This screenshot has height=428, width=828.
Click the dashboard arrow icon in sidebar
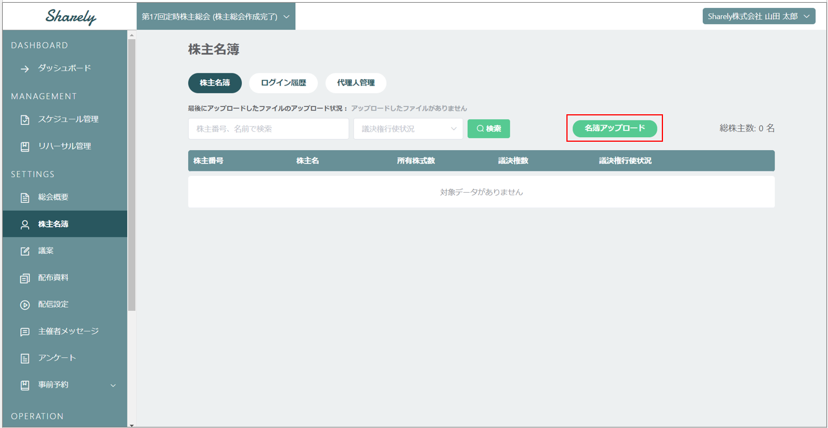(25, 69)
